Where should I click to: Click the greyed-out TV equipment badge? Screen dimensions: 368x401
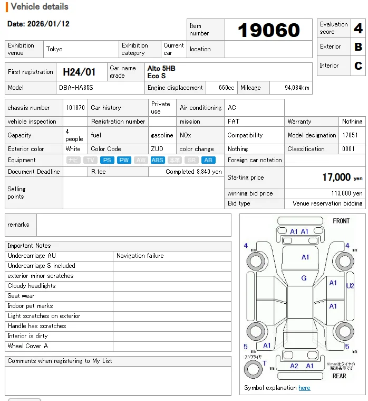(90, 160)
